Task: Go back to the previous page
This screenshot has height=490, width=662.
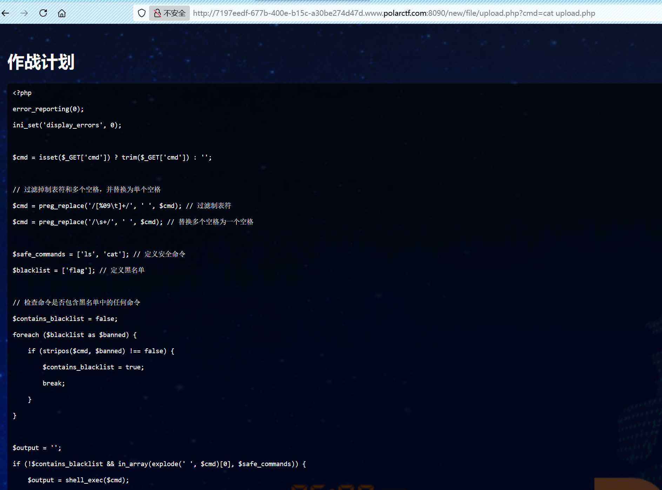Action: pyautogui.click(x=6, y=13)
